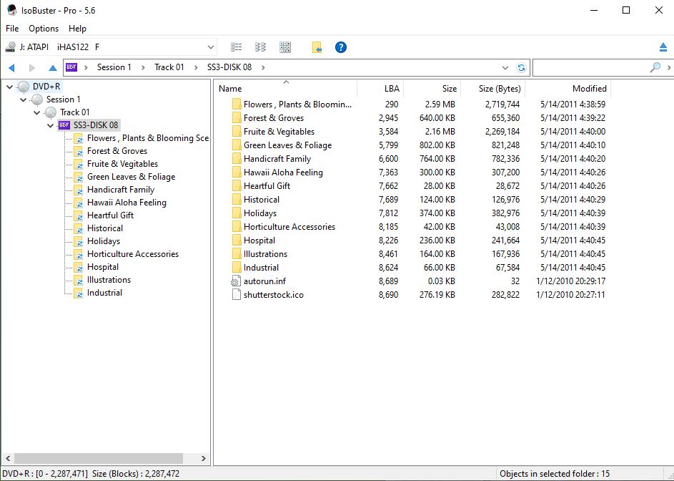Screen dimensions: 674x481
Task: Click the folder with arrow toolbar icon
Action: tap(317, 47)
